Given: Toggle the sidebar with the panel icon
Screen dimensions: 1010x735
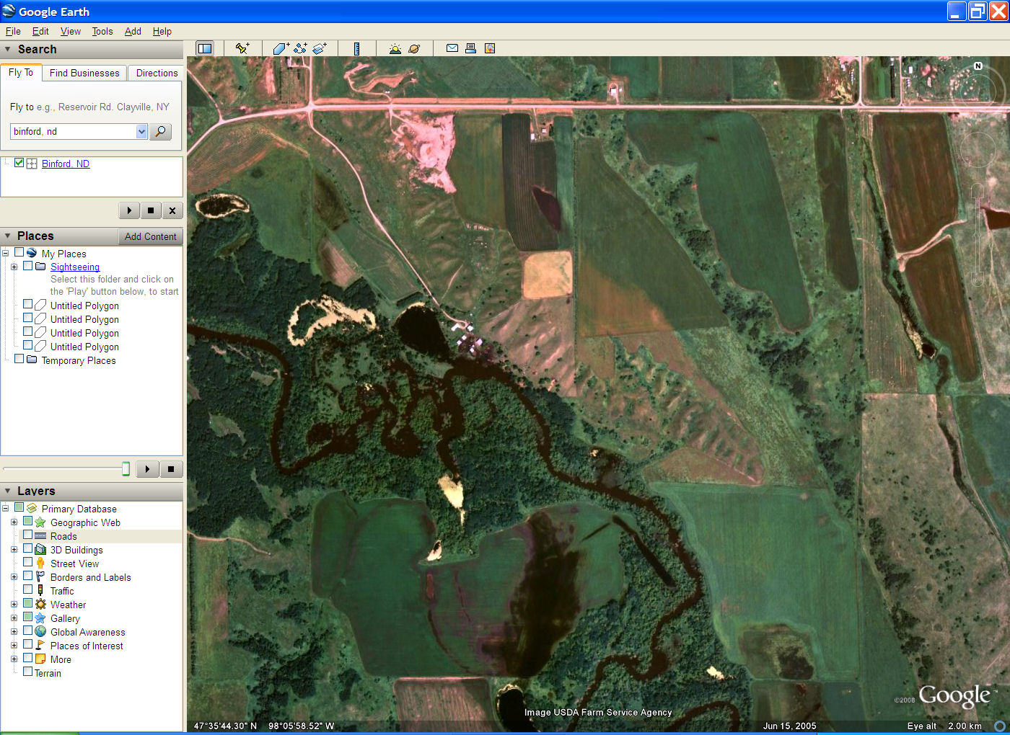Looking at the screenshot, I should pos(205,48).
